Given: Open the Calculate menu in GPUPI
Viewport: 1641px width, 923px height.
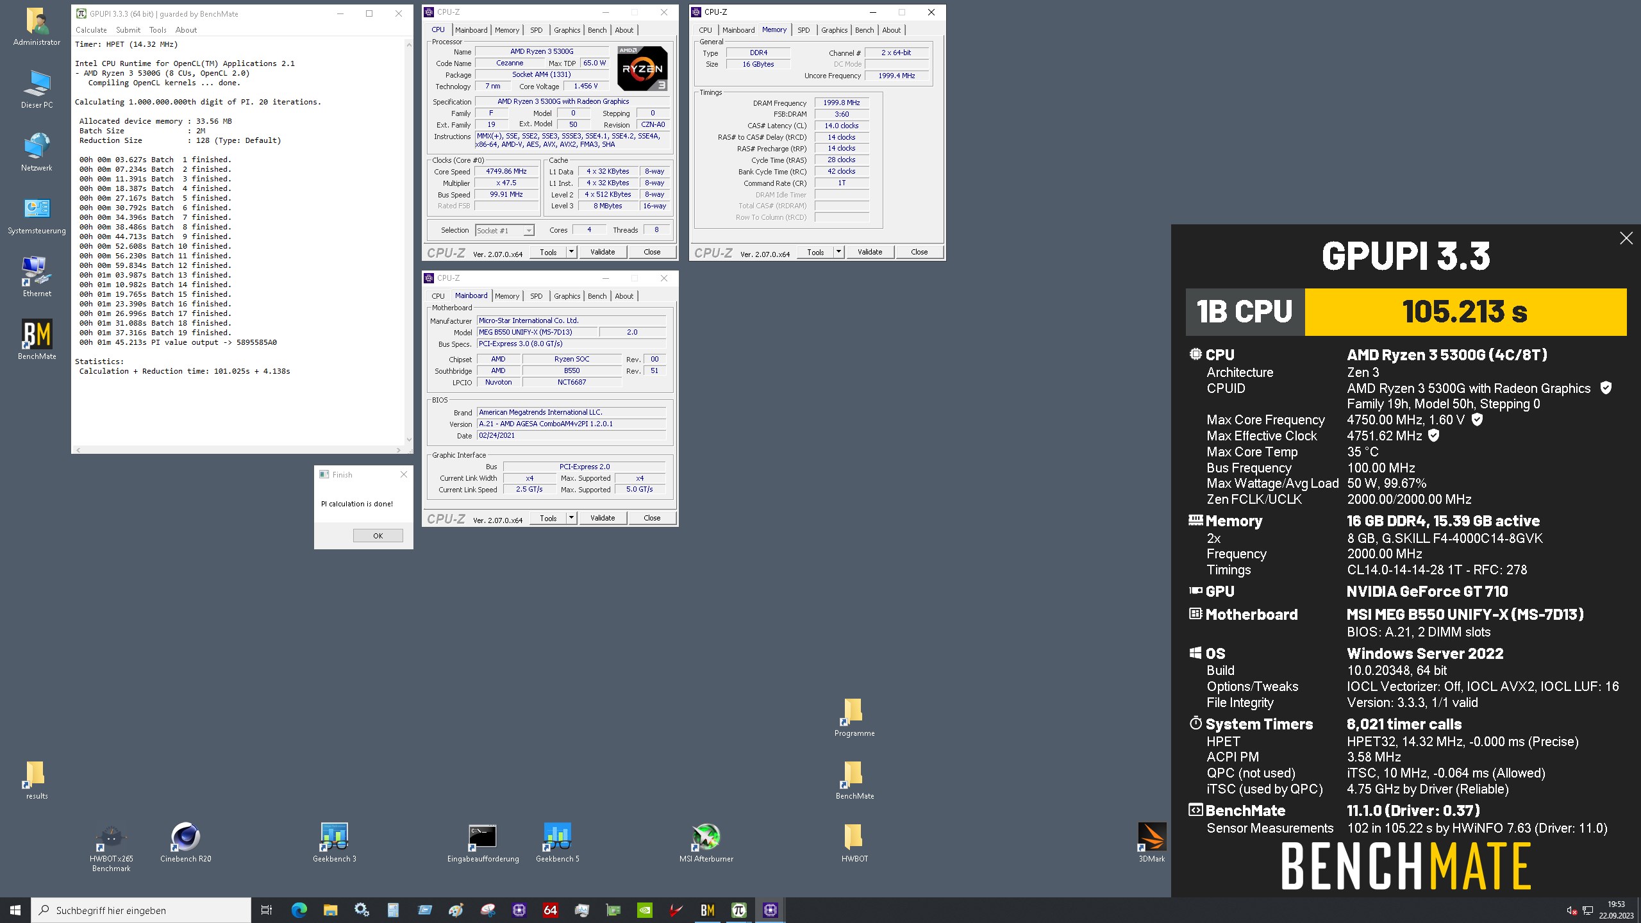Looking at the screenshot, I should point(91,30).
